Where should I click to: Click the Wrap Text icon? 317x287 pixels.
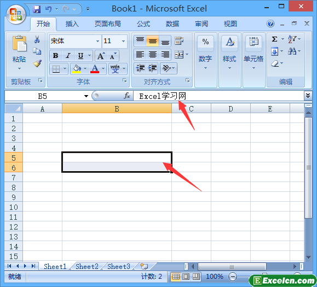pos(179,41)
